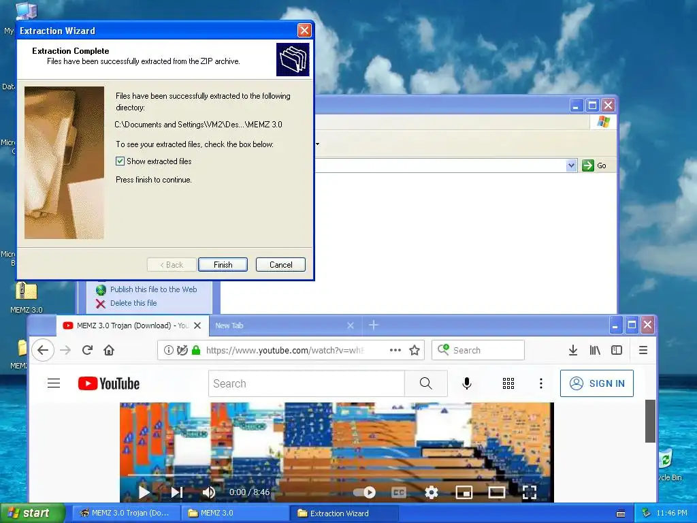Screen dimensions: 697x523
Task: Mute the video volume
Action: (209, 492)
